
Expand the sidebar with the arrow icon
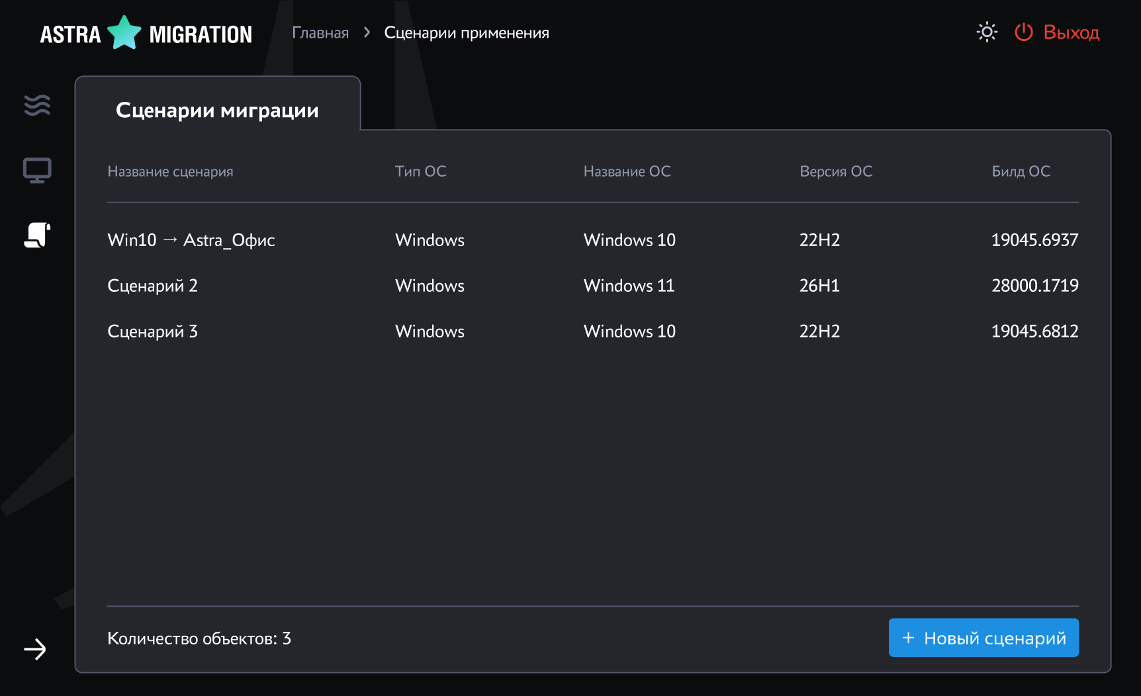click(35, 649)
